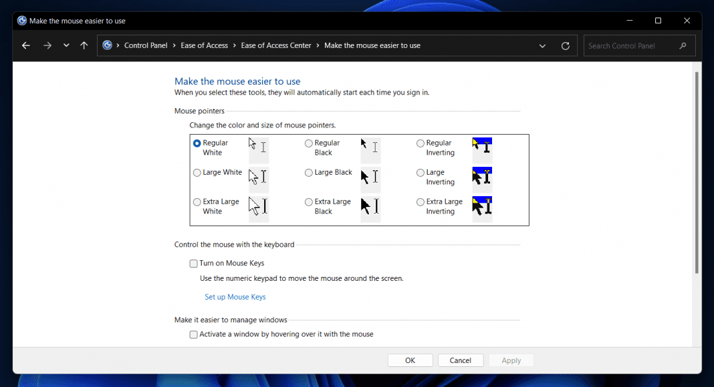The height and width of the screenshot is (387, 714).
Task: Click the forward navigation arrow
Action: click(x=47, y=45)
